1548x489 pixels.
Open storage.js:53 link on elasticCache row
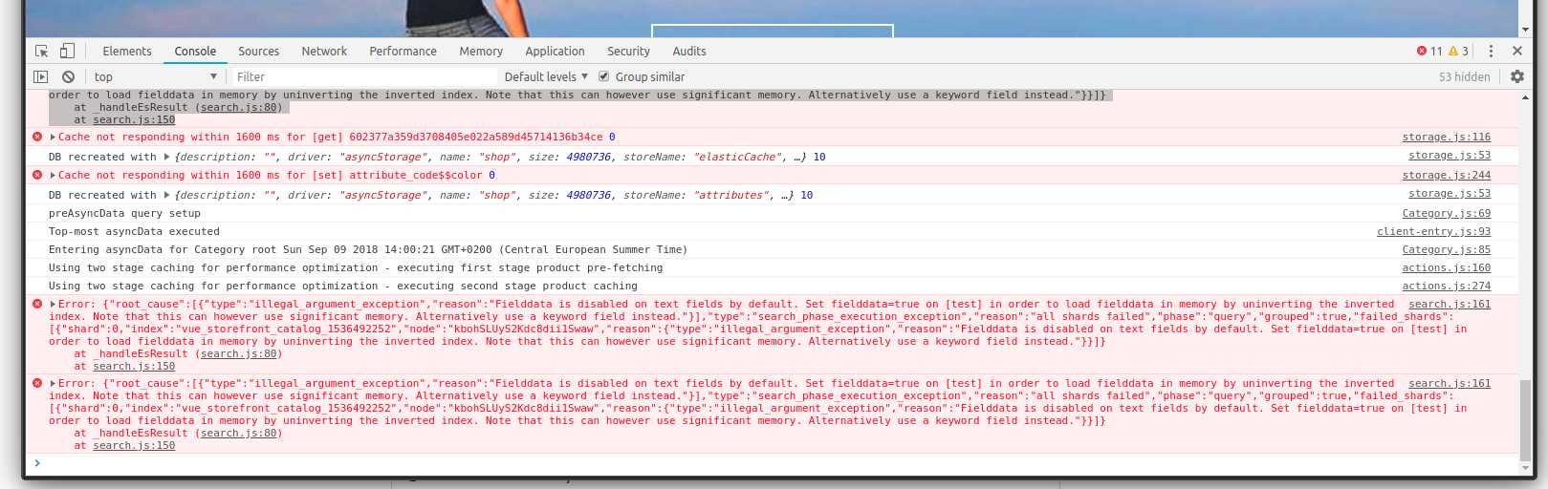[1449, 155]
